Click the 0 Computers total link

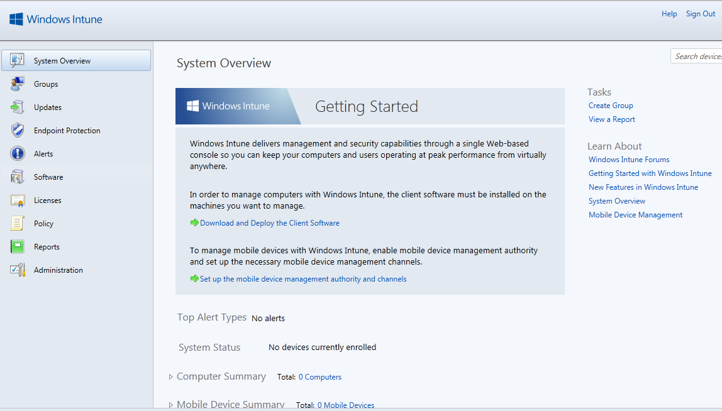319,377
